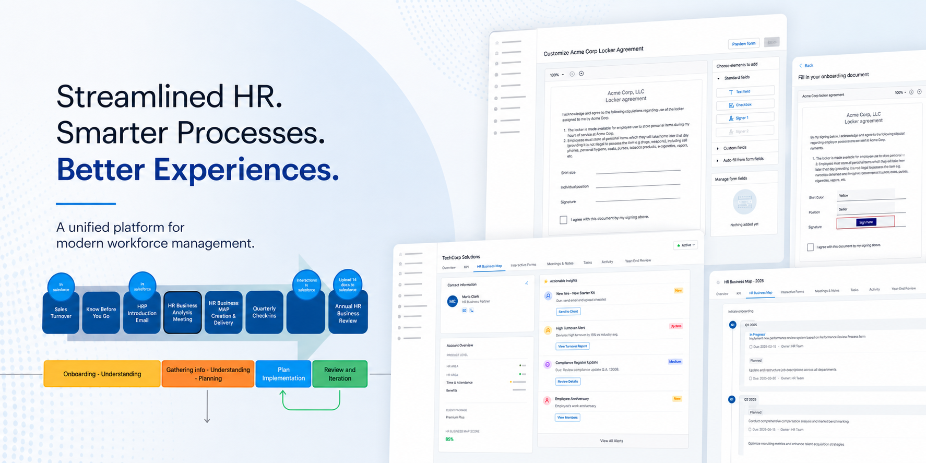Click the Shirt Color field showing Yellow

866,195
